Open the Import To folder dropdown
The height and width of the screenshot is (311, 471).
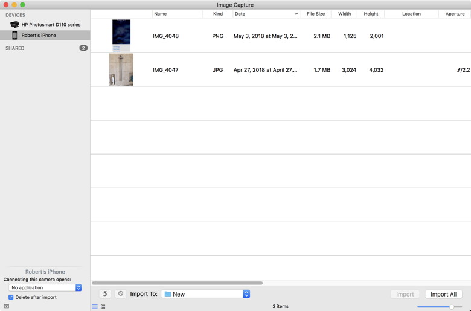pos(205,294)
